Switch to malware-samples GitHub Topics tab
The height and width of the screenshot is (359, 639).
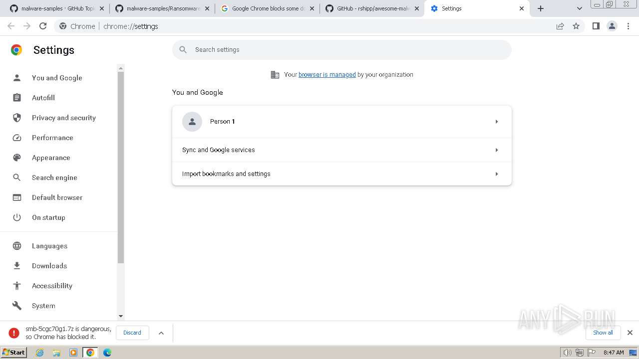coord(57,8)
